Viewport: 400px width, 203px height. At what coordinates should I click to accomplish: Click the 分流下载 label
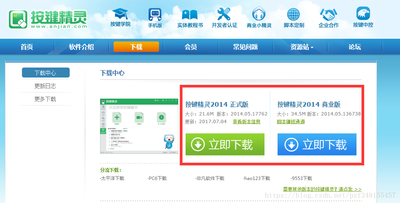(111, 170)
